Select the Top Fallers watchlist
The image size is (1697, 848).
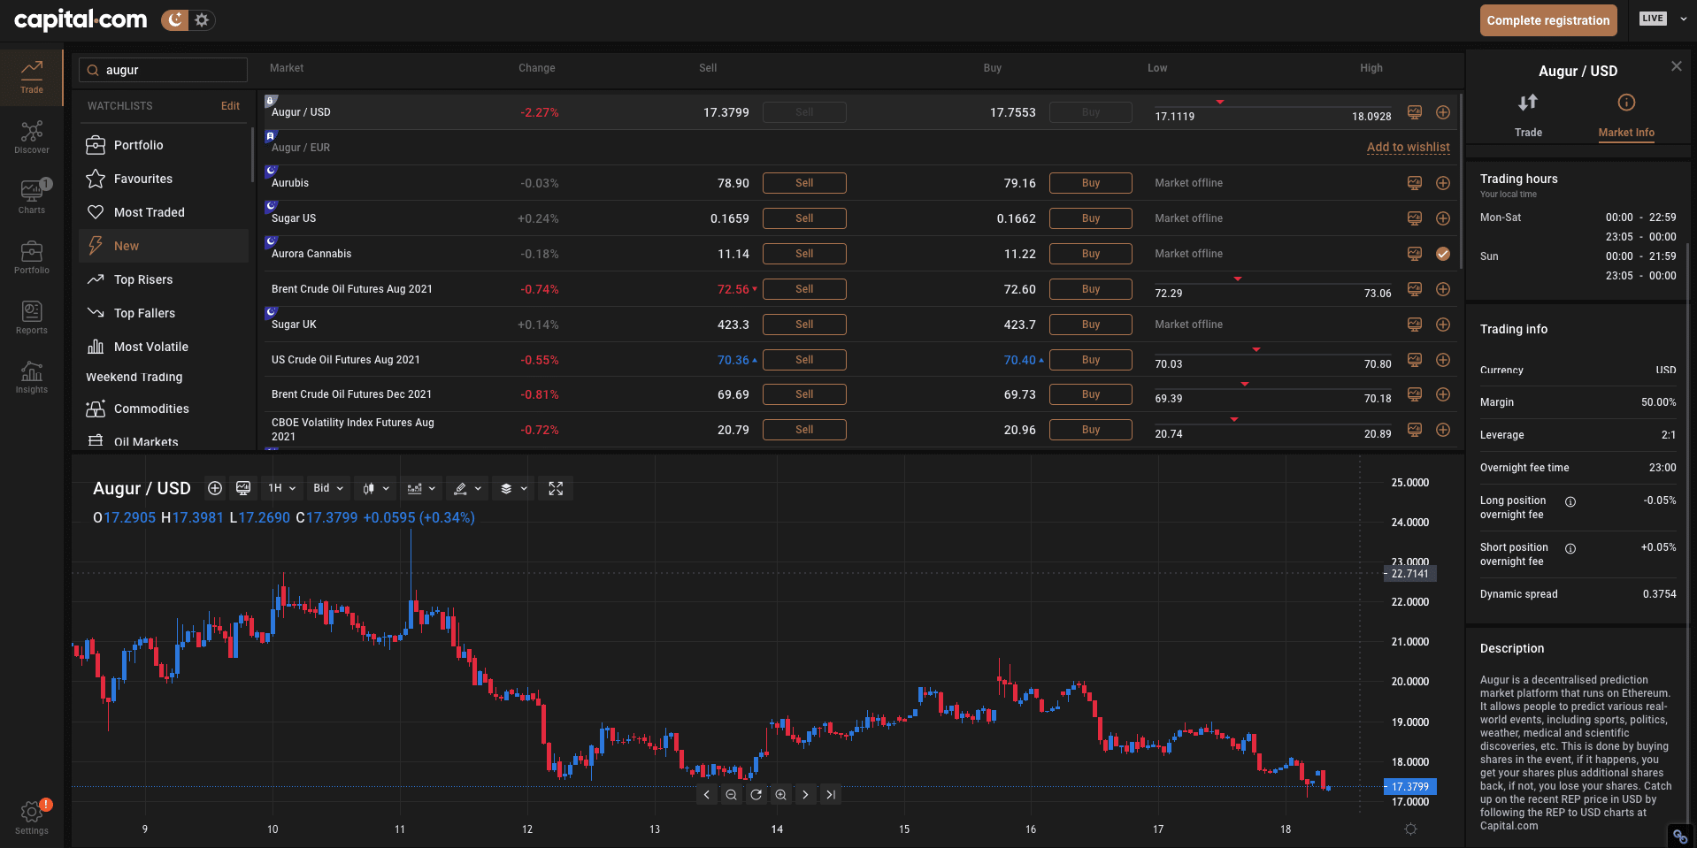164,313
